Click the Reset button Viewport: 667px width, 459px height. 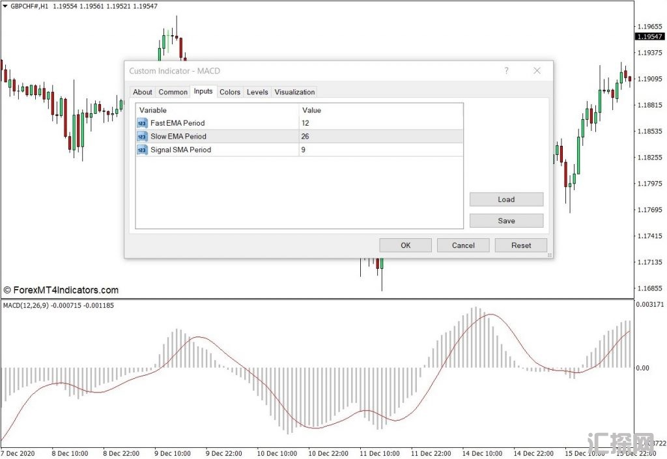coord(521,245)
